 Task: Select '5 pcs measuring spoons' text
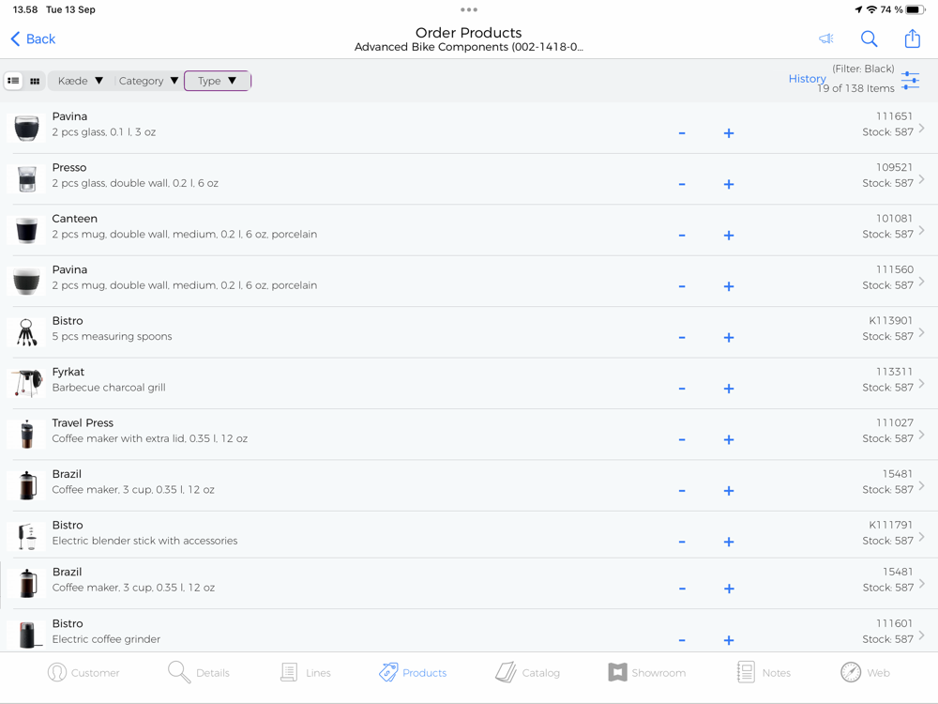112,336
